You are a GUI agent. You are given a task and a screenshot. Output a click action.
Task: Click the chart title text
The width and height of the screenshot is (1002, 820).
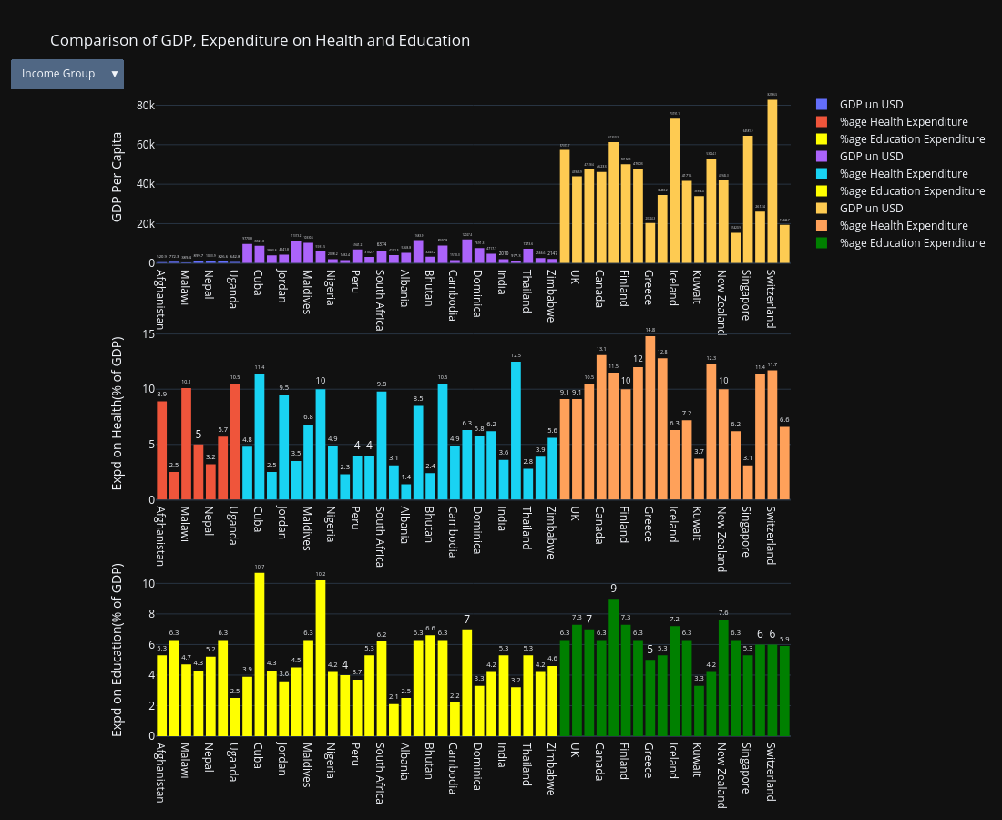pyautogui.click(x=260, y=41)
